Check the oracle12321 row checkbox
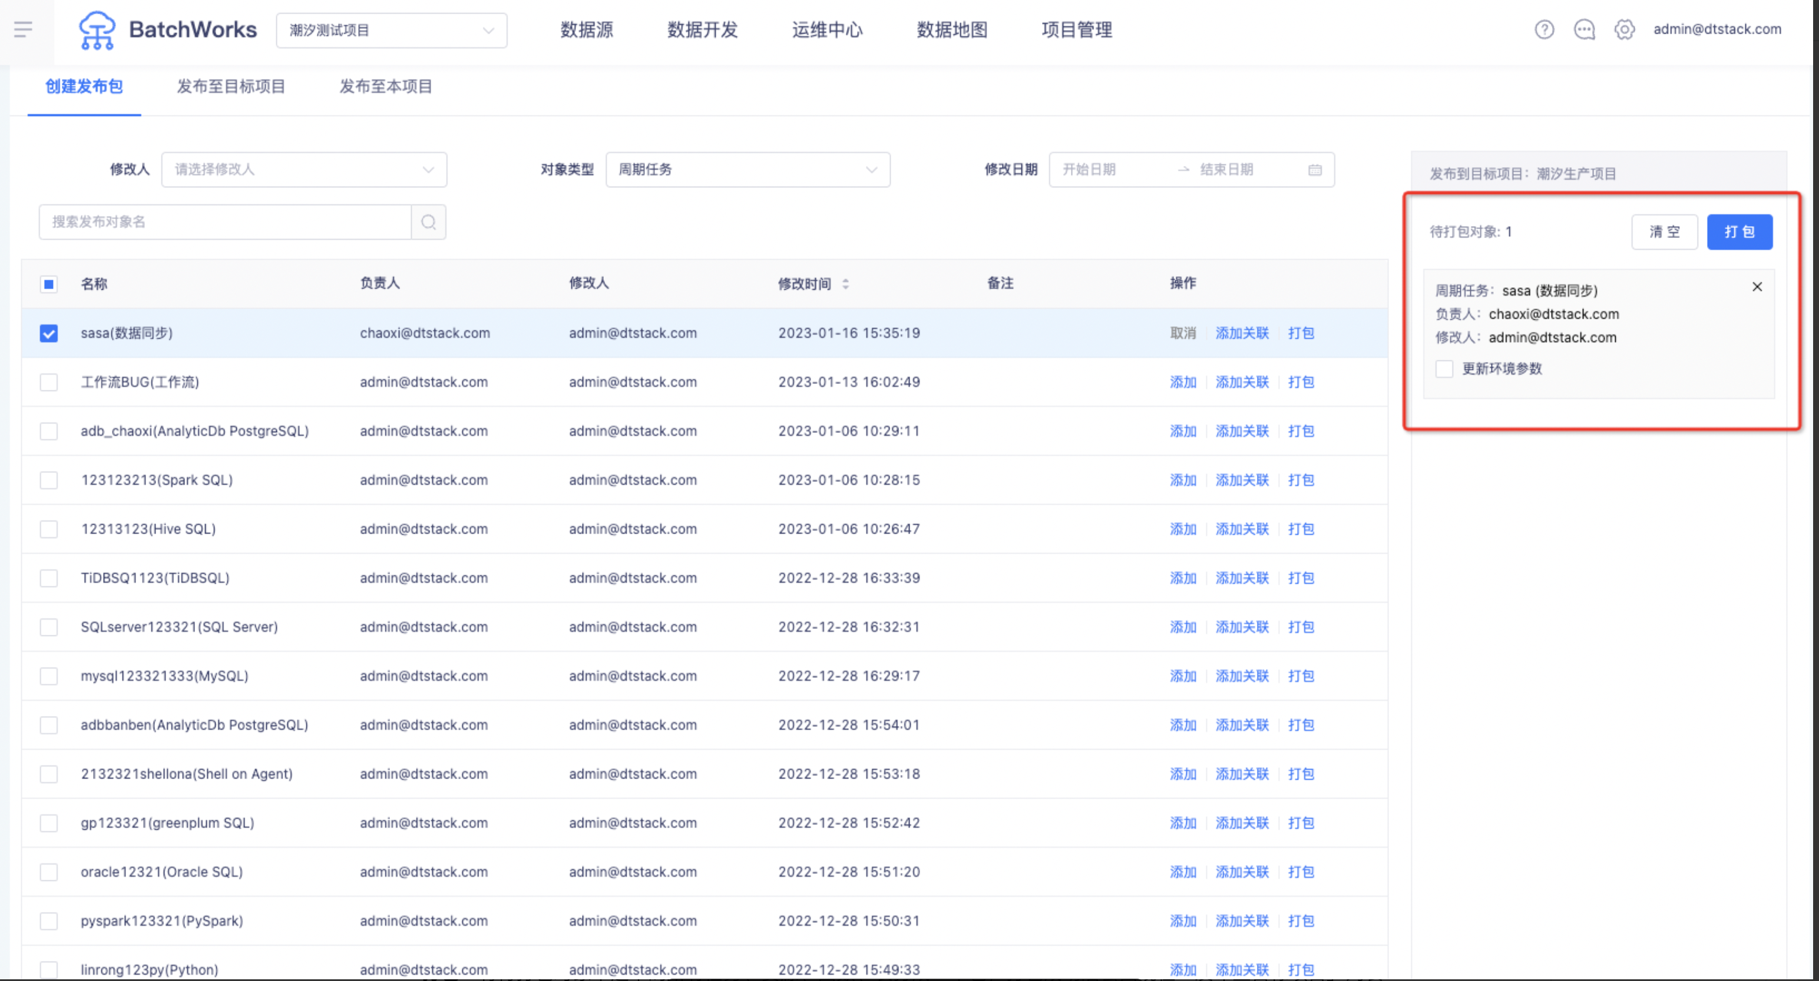The width and height of the screenshot is (1819, 981). [x=49, y=872]
